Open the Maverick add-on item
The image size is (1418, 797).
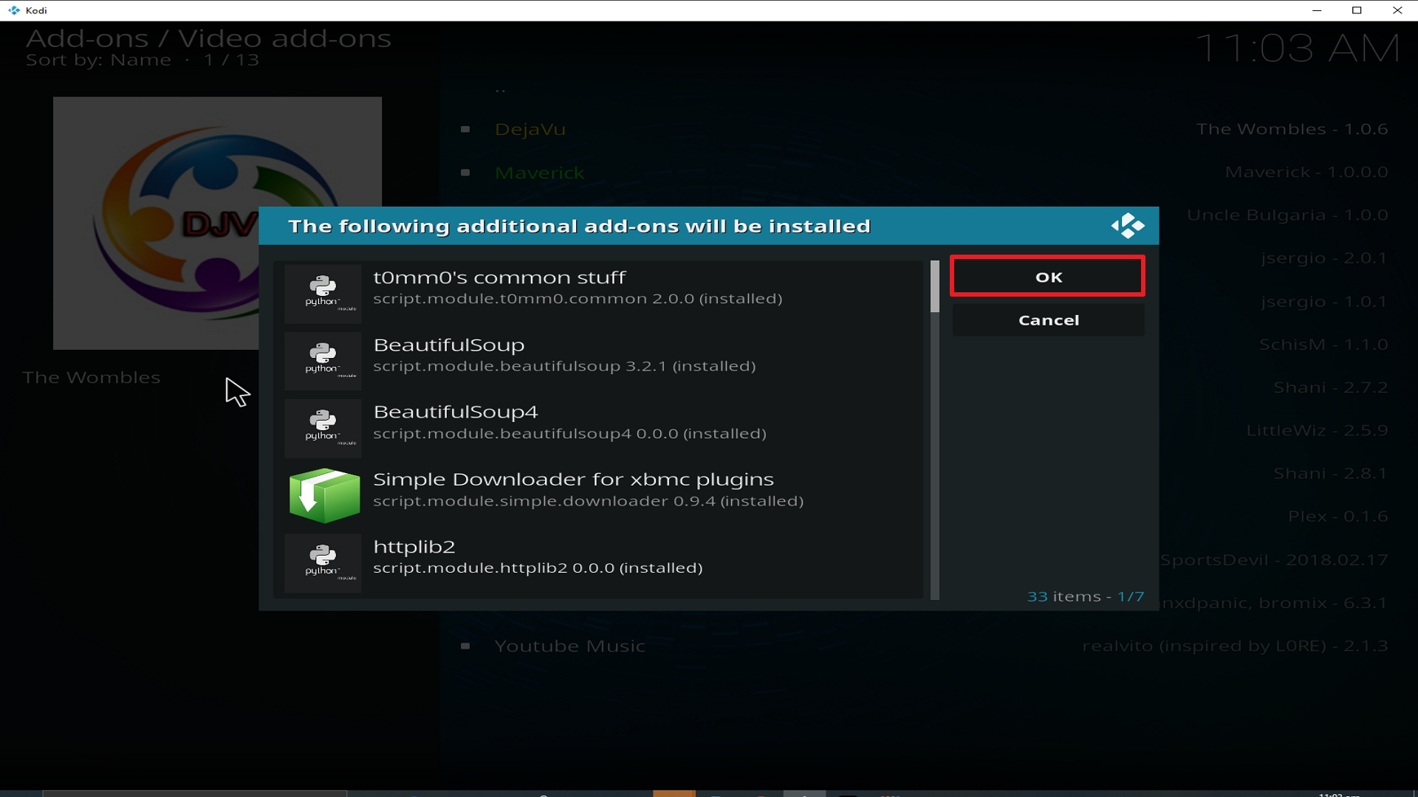tap(539, 173)
